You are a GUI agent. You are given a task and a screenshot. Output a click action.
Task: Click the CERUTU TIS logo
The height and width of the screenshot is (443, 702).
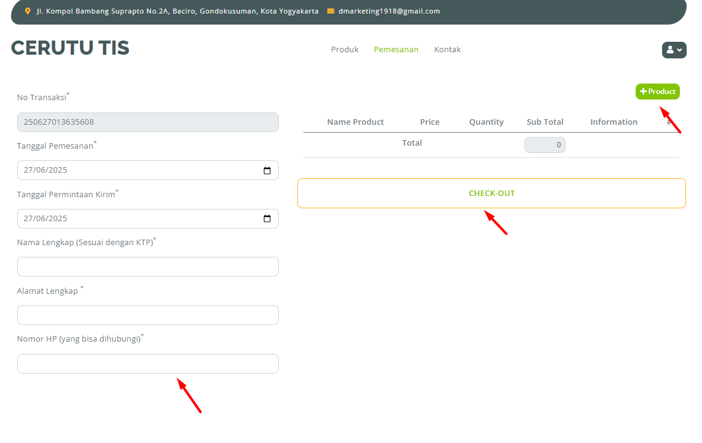point(70,48)
